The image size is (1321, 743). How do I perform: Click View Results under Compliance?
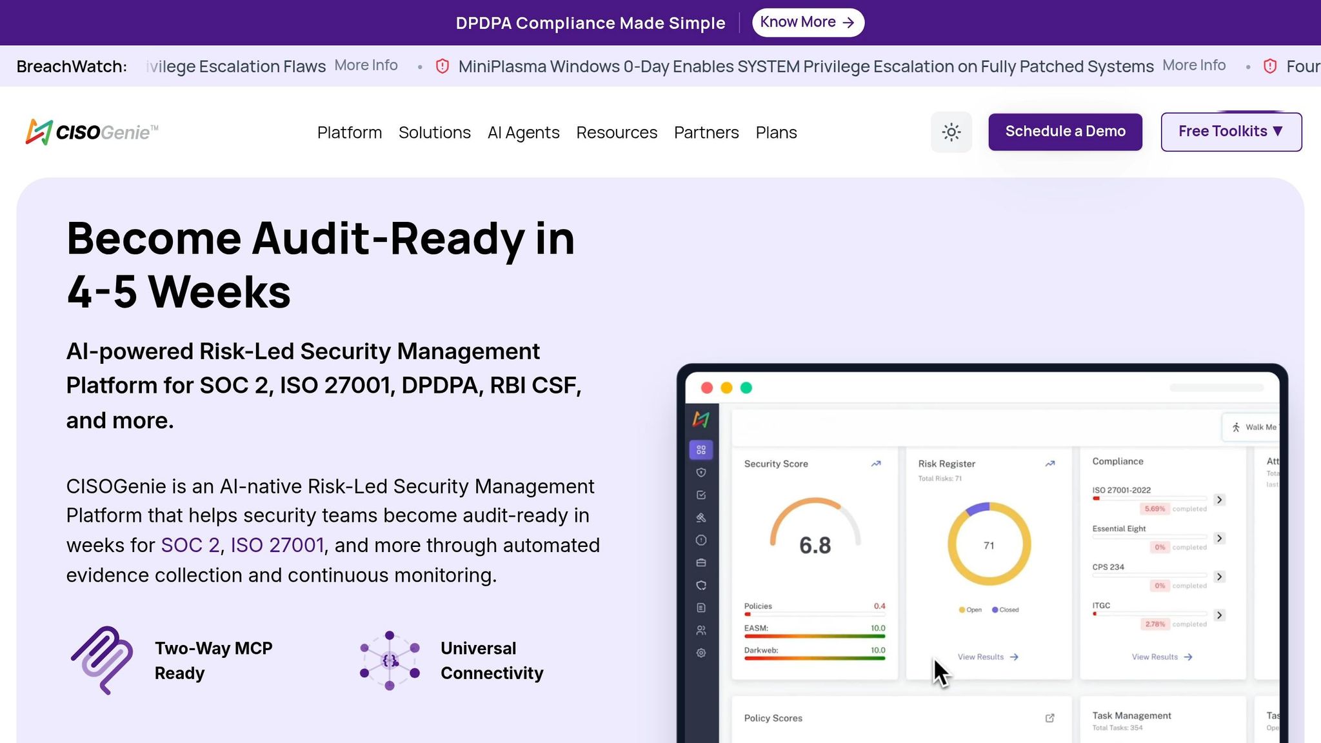pos(1162,657)
